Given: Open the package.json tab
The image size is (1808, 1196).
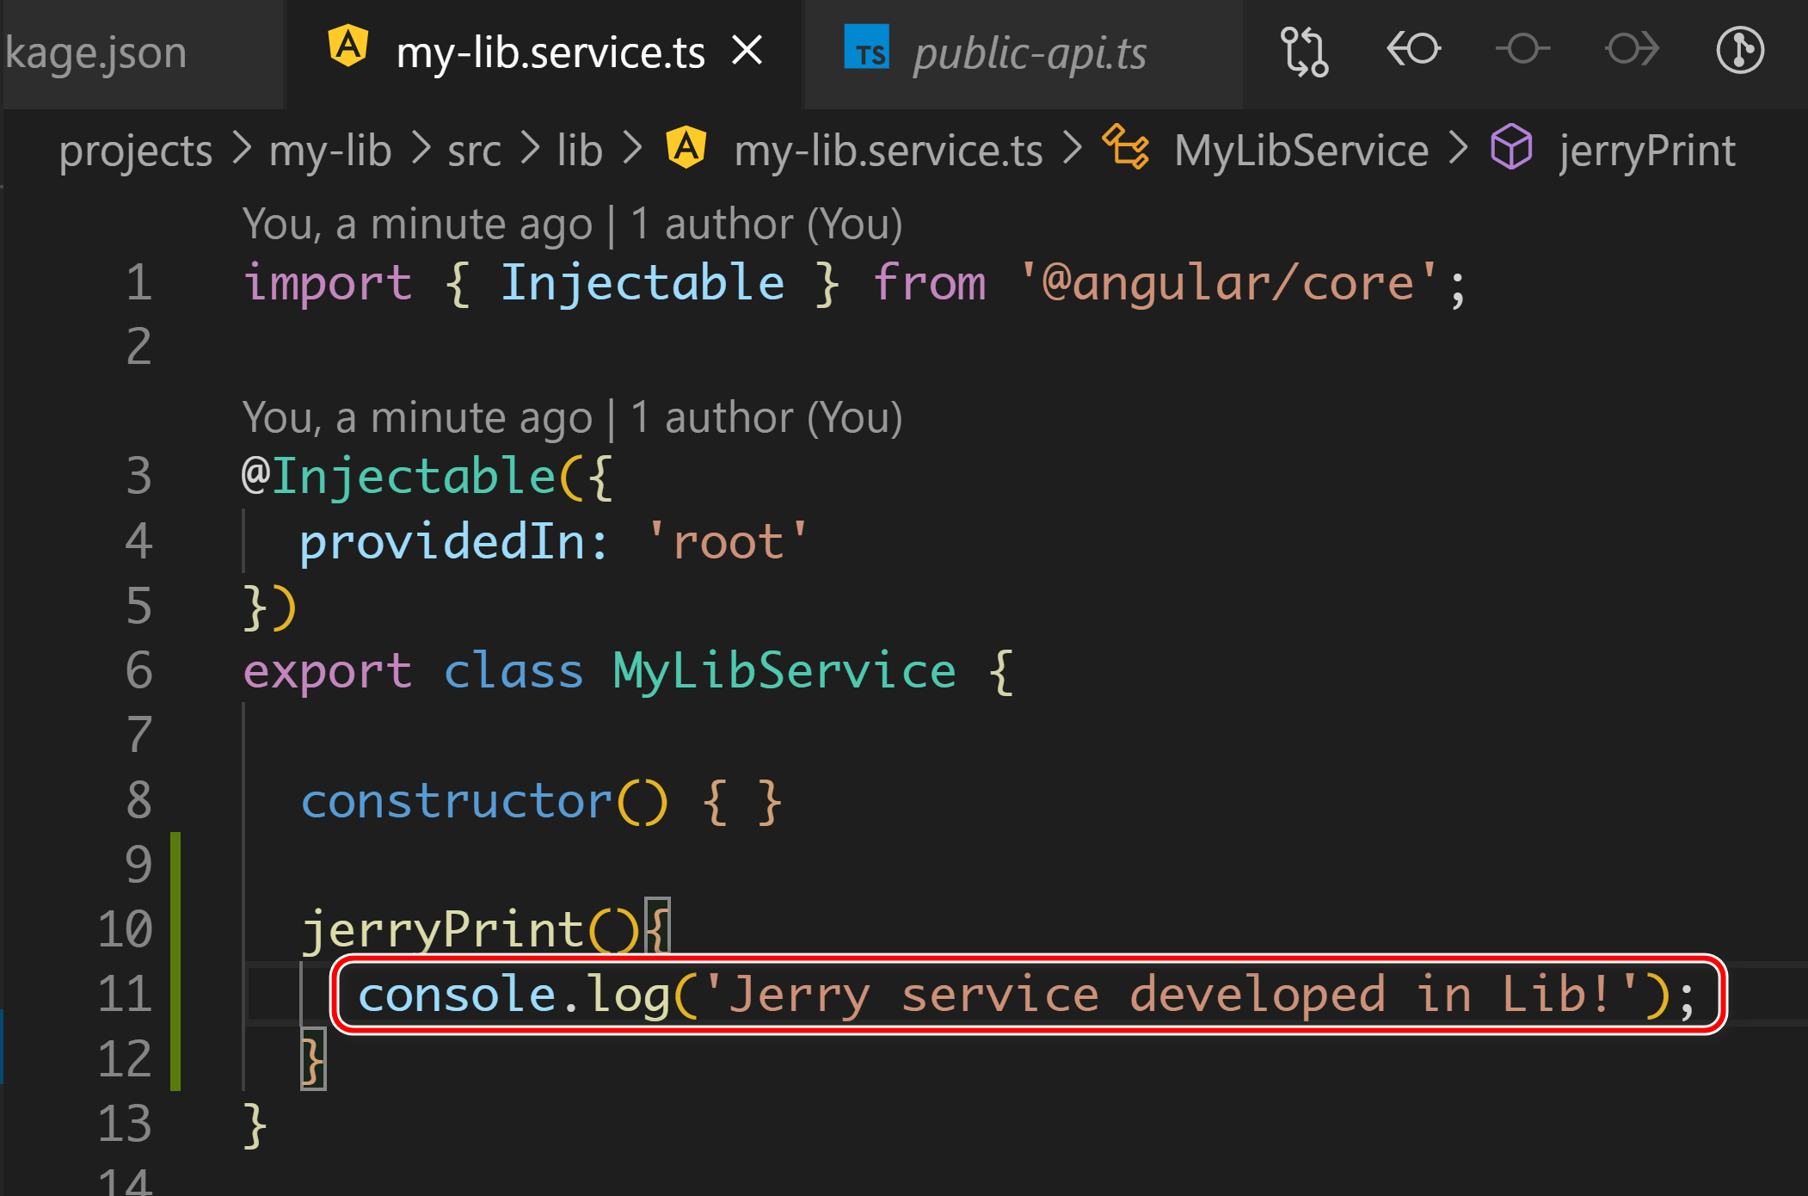Looking at the screenshot, I should [x=96, y=53].
